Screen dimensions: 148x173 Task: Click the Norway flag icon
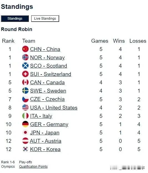coord(26,57)
